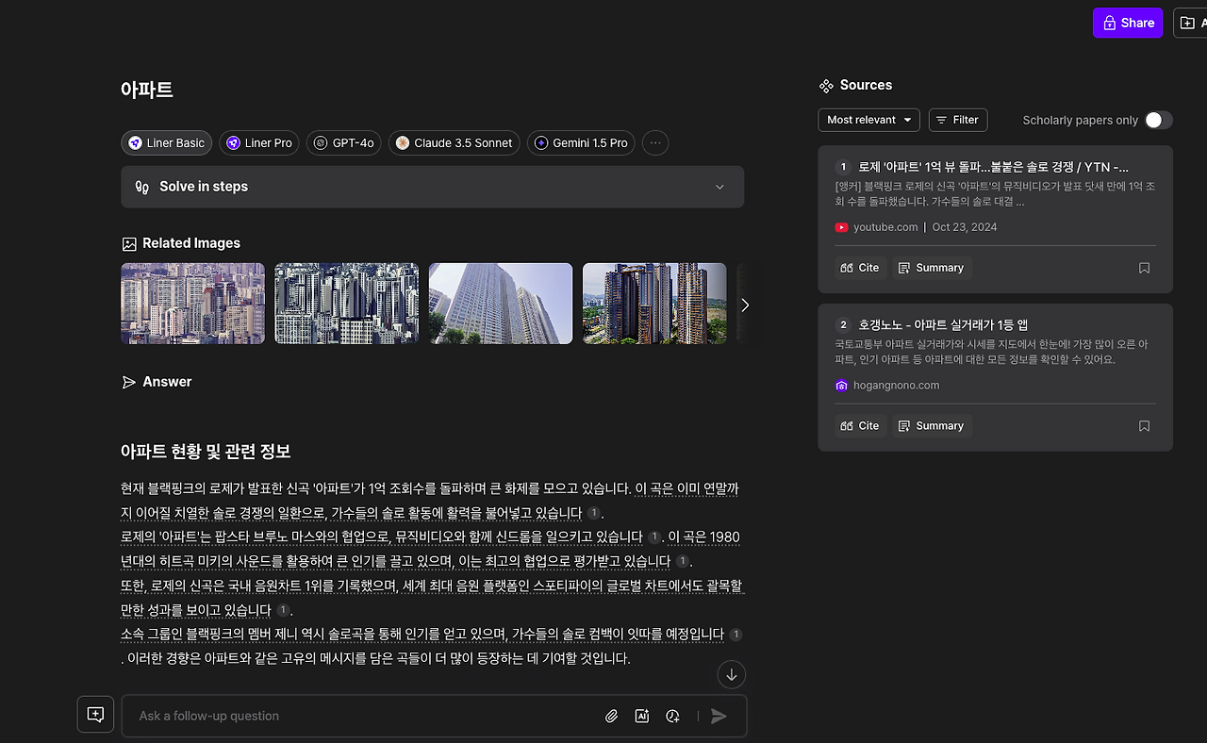The image size is (1207, 743).
Task: Click Cite on the YTN YouTube source
Action: click(859, 268)
